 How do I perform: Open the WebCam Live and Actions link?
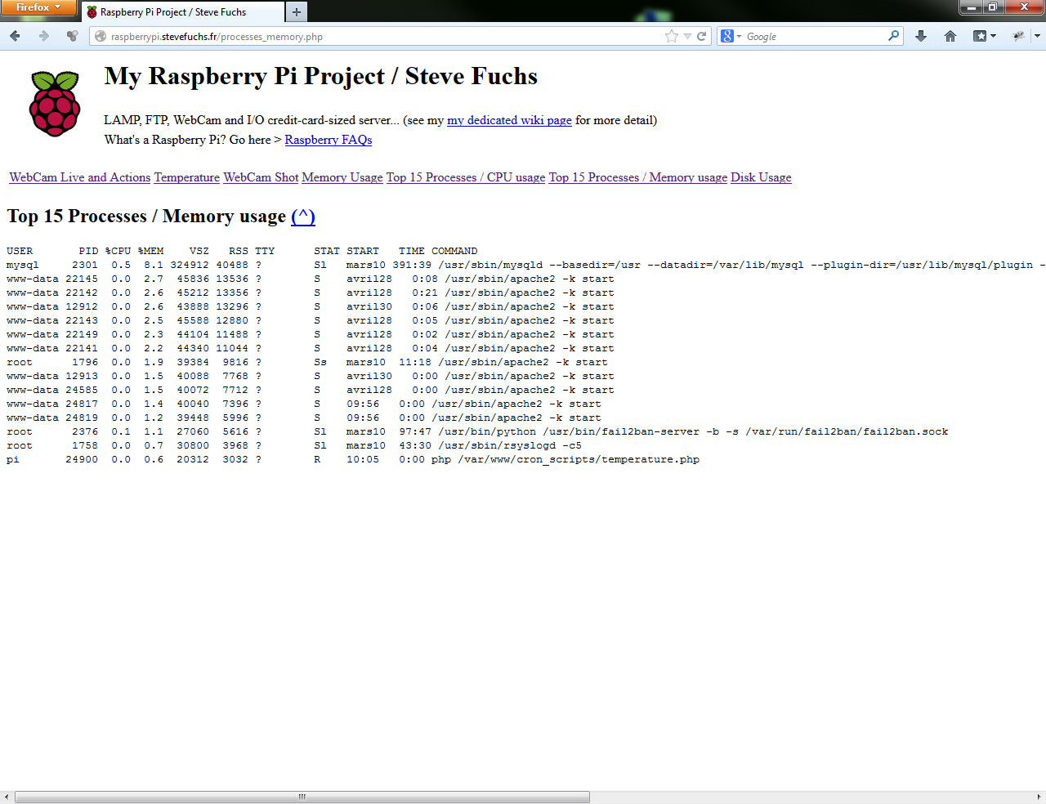coord(79,177)
